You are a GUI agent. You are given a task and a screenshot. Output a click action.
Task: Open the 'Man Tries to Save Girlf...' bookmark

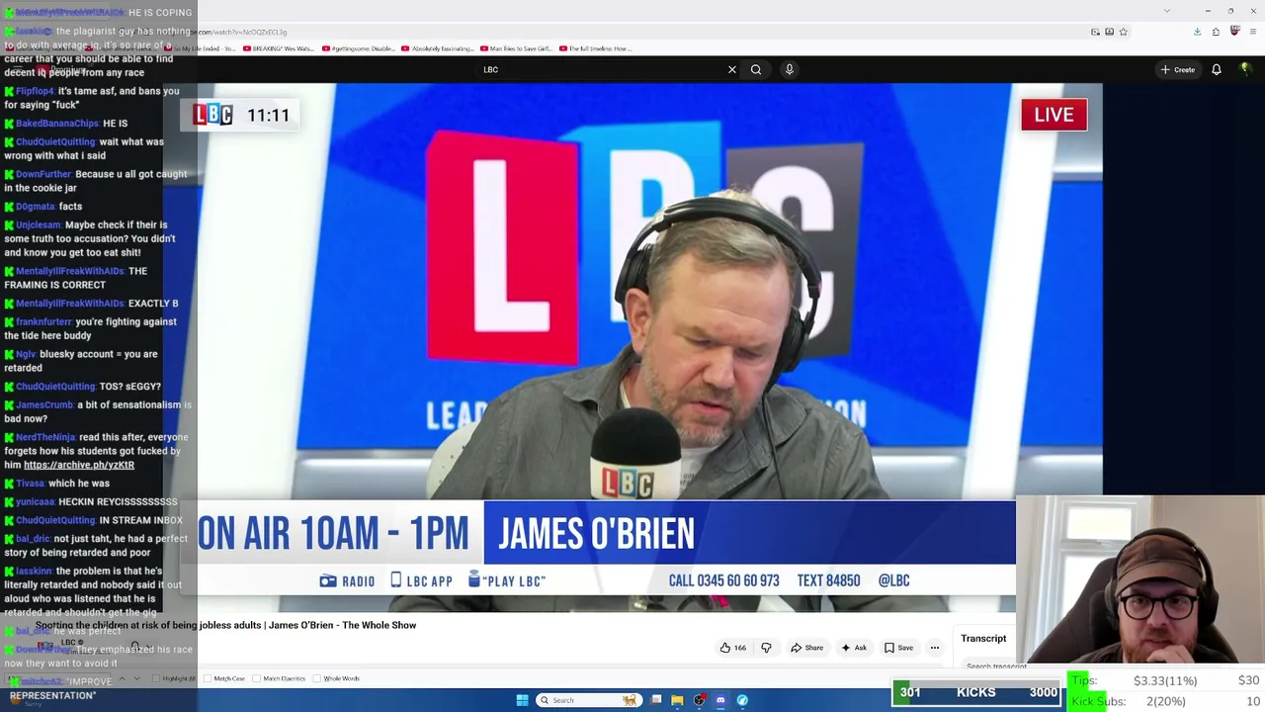517,48
